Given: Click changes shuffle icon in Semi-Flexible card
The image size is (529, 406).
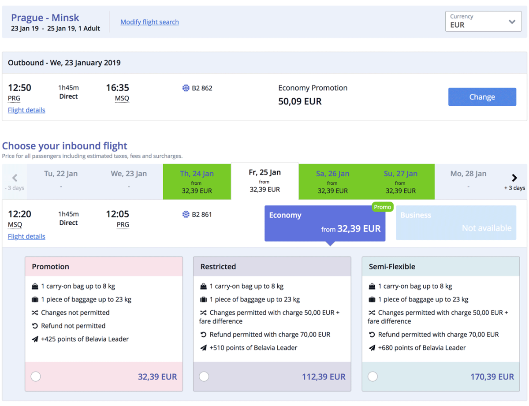Looking at the screenshot, I should [x=372, y=313].
